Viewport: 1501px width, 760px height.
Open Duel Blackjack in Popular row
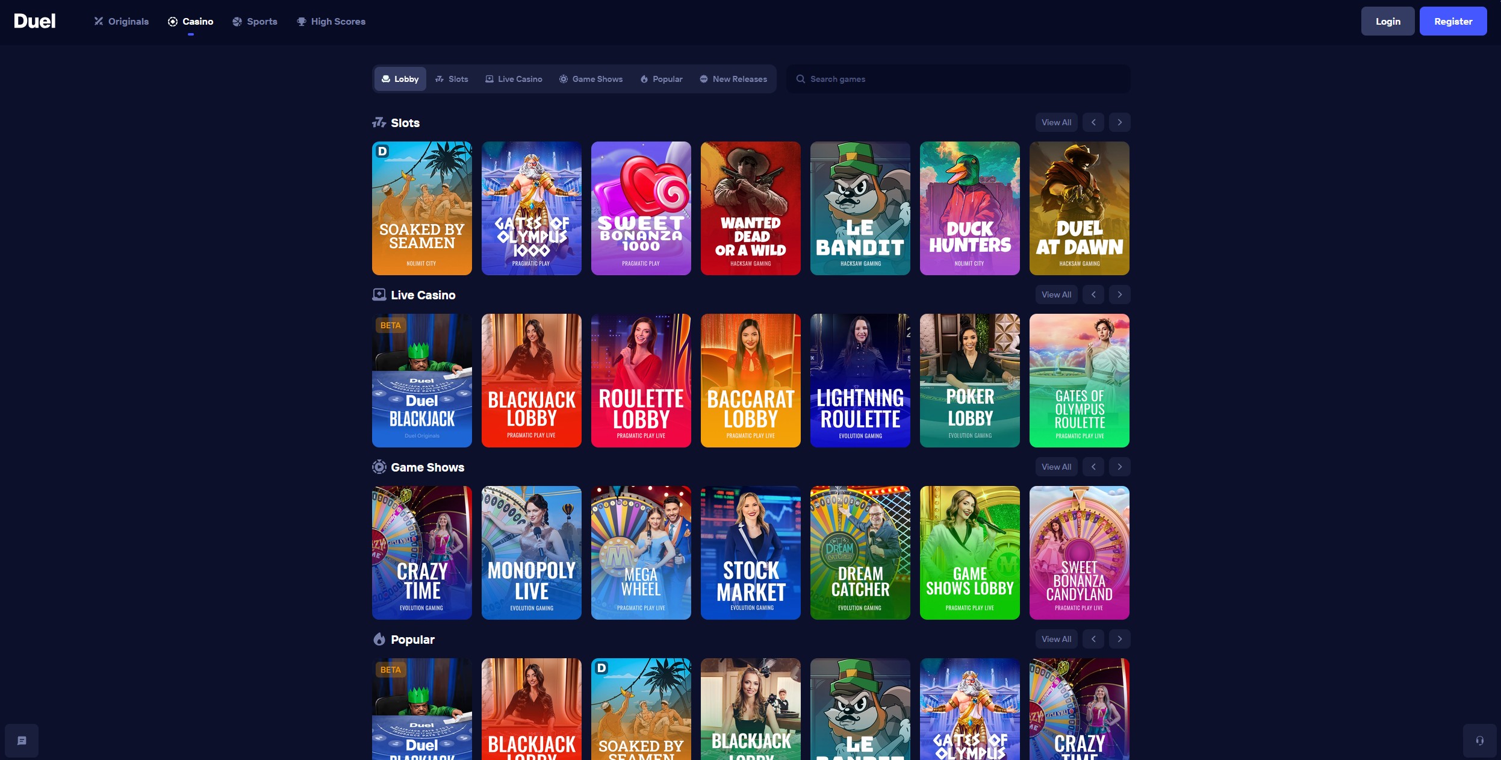(x=422, y=709)
